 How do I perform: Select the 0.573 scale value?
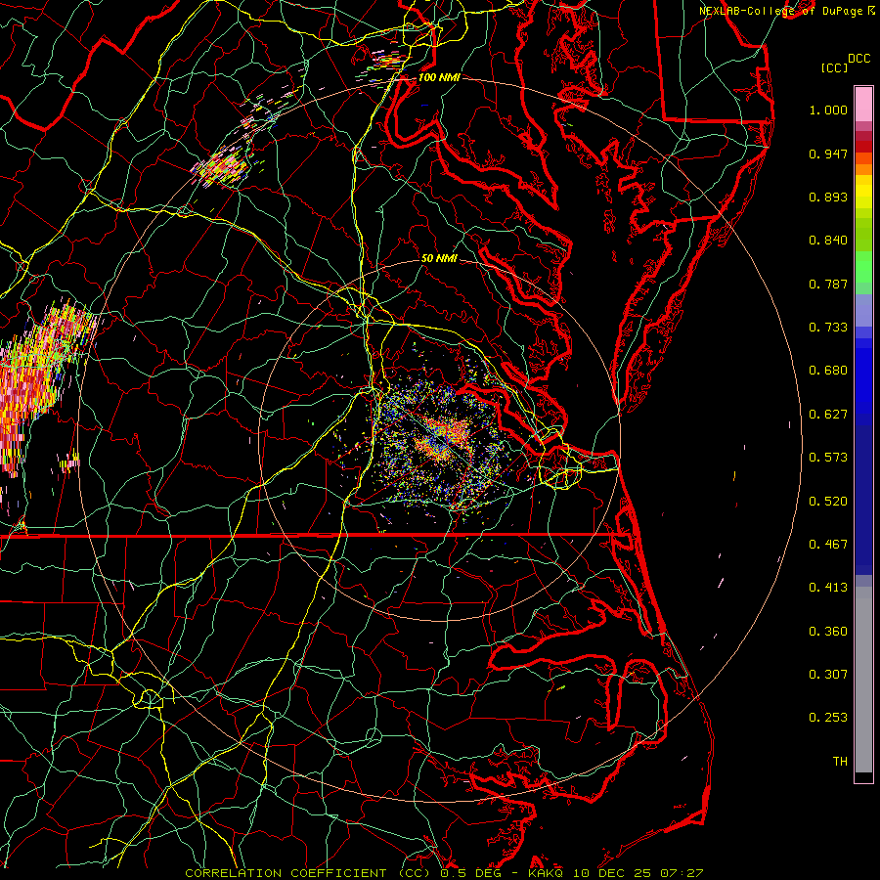828,458
